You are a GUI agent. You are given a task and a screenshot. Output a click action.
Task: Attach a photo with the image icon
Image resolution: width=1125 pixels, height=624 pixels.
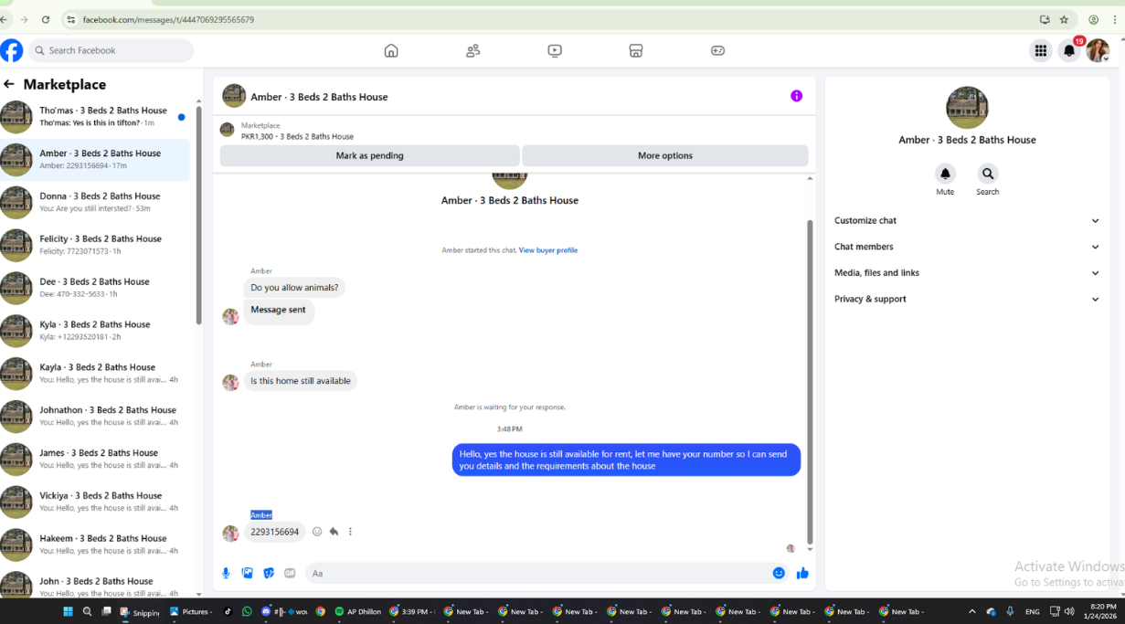(x=247, y=573)
